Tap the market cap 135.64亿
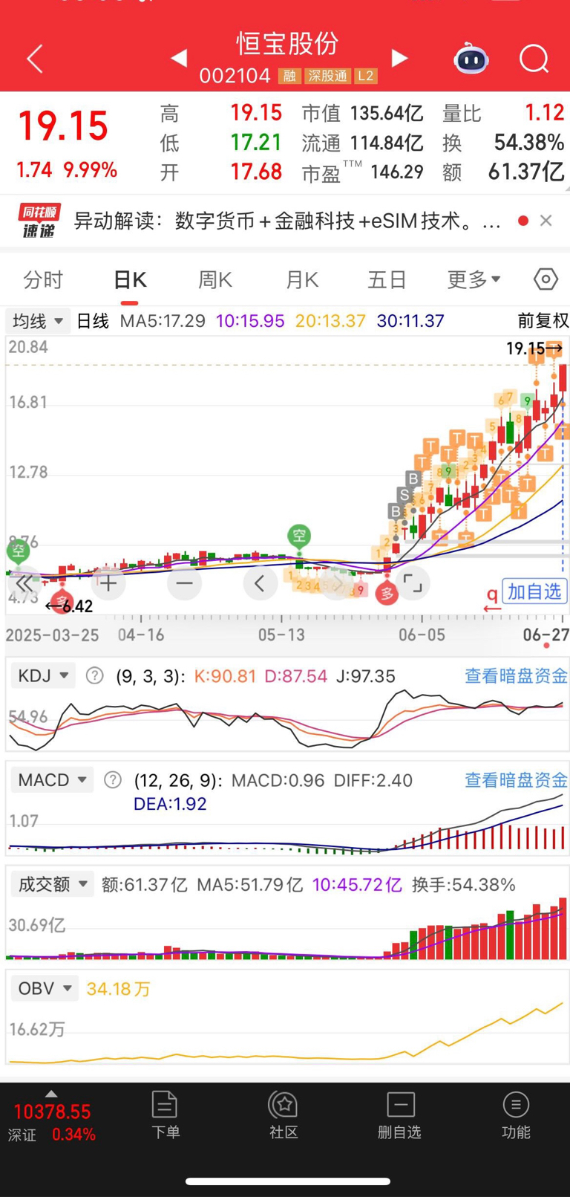570x1197 pixels. tap(387, 113)
